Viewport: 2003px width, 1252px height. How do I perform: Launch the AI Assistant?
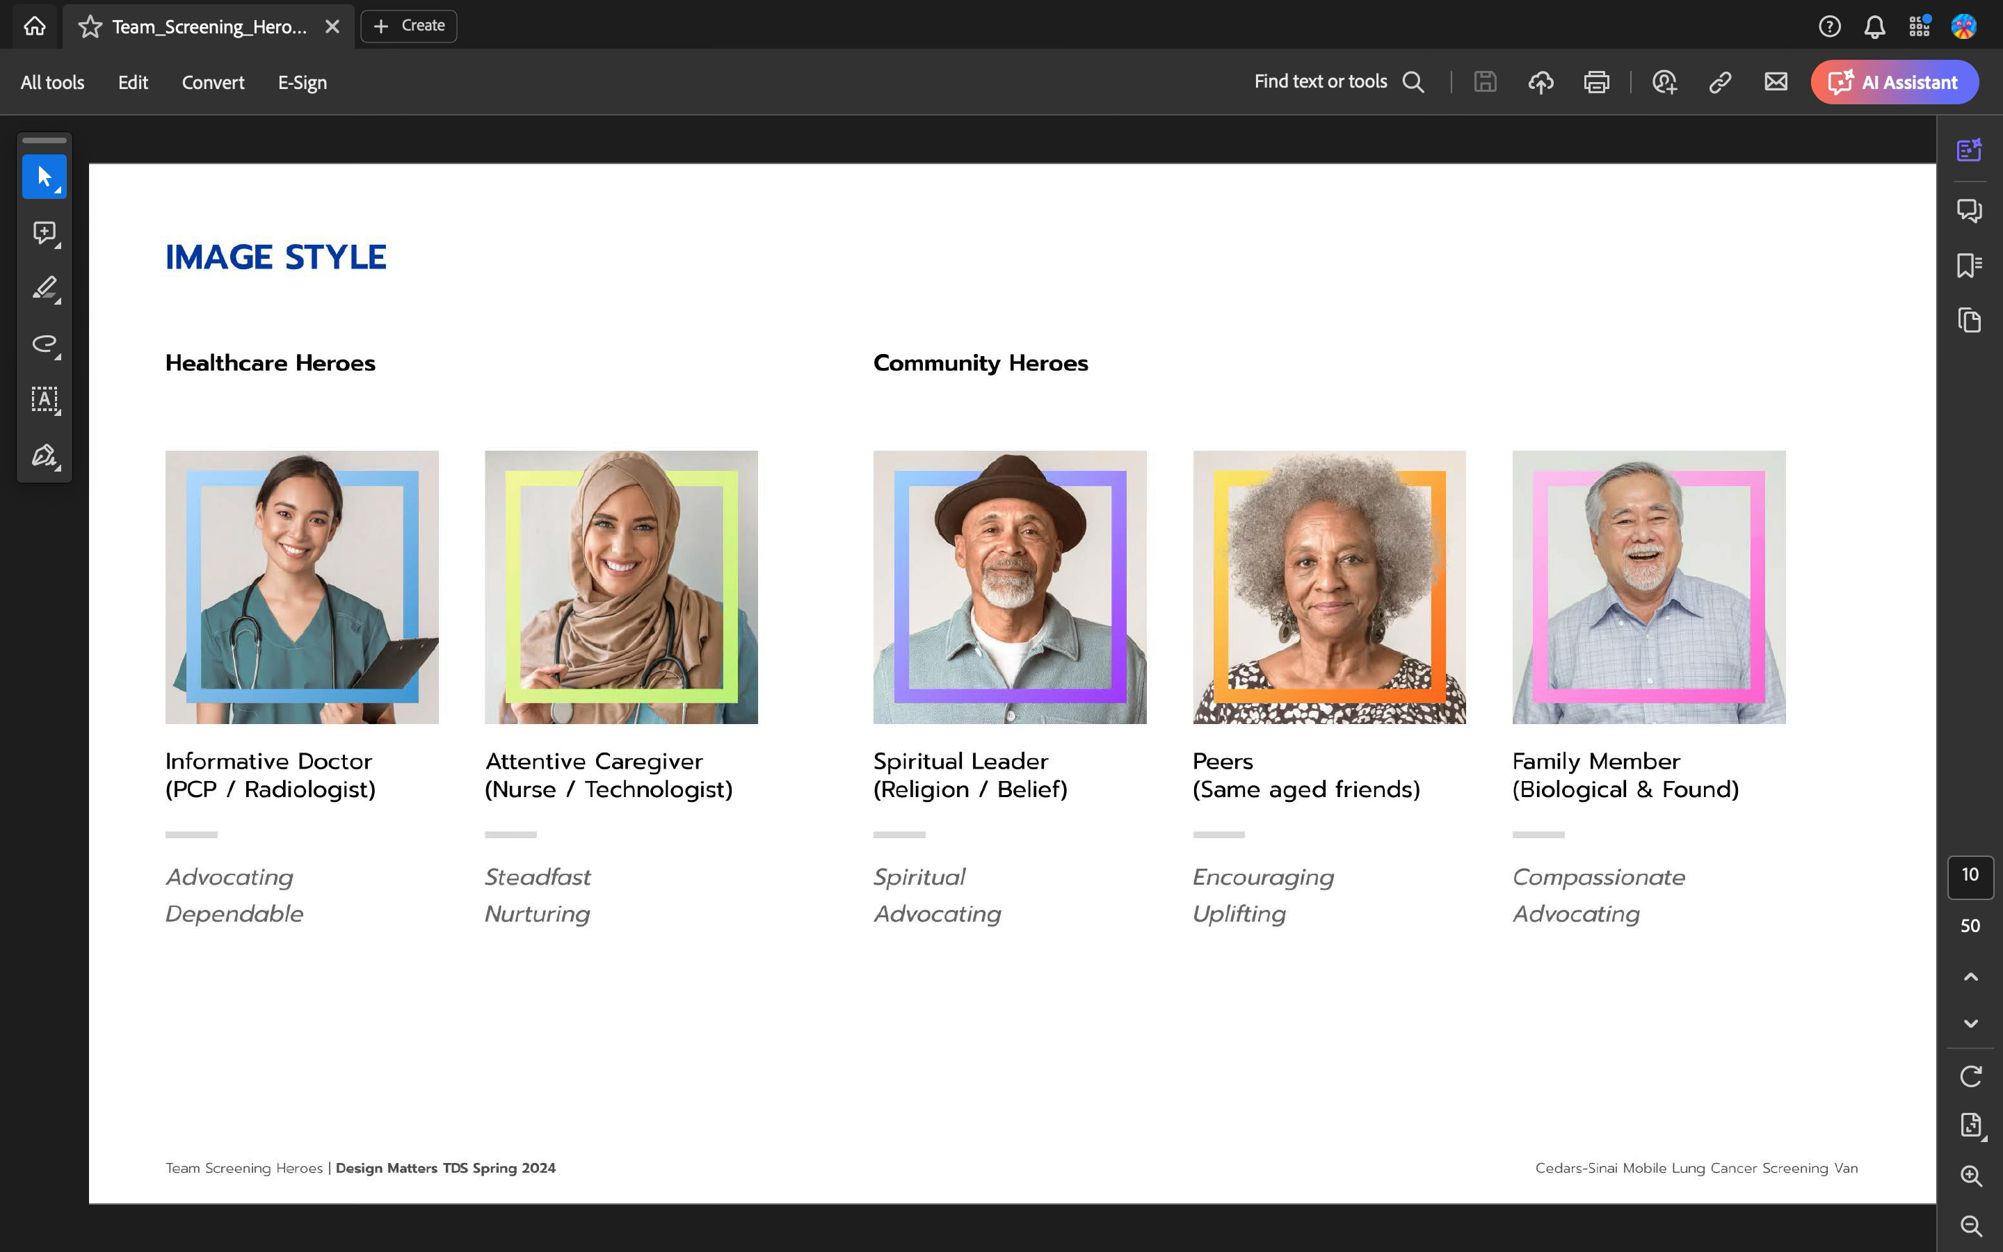click(x=1894, y=82)
